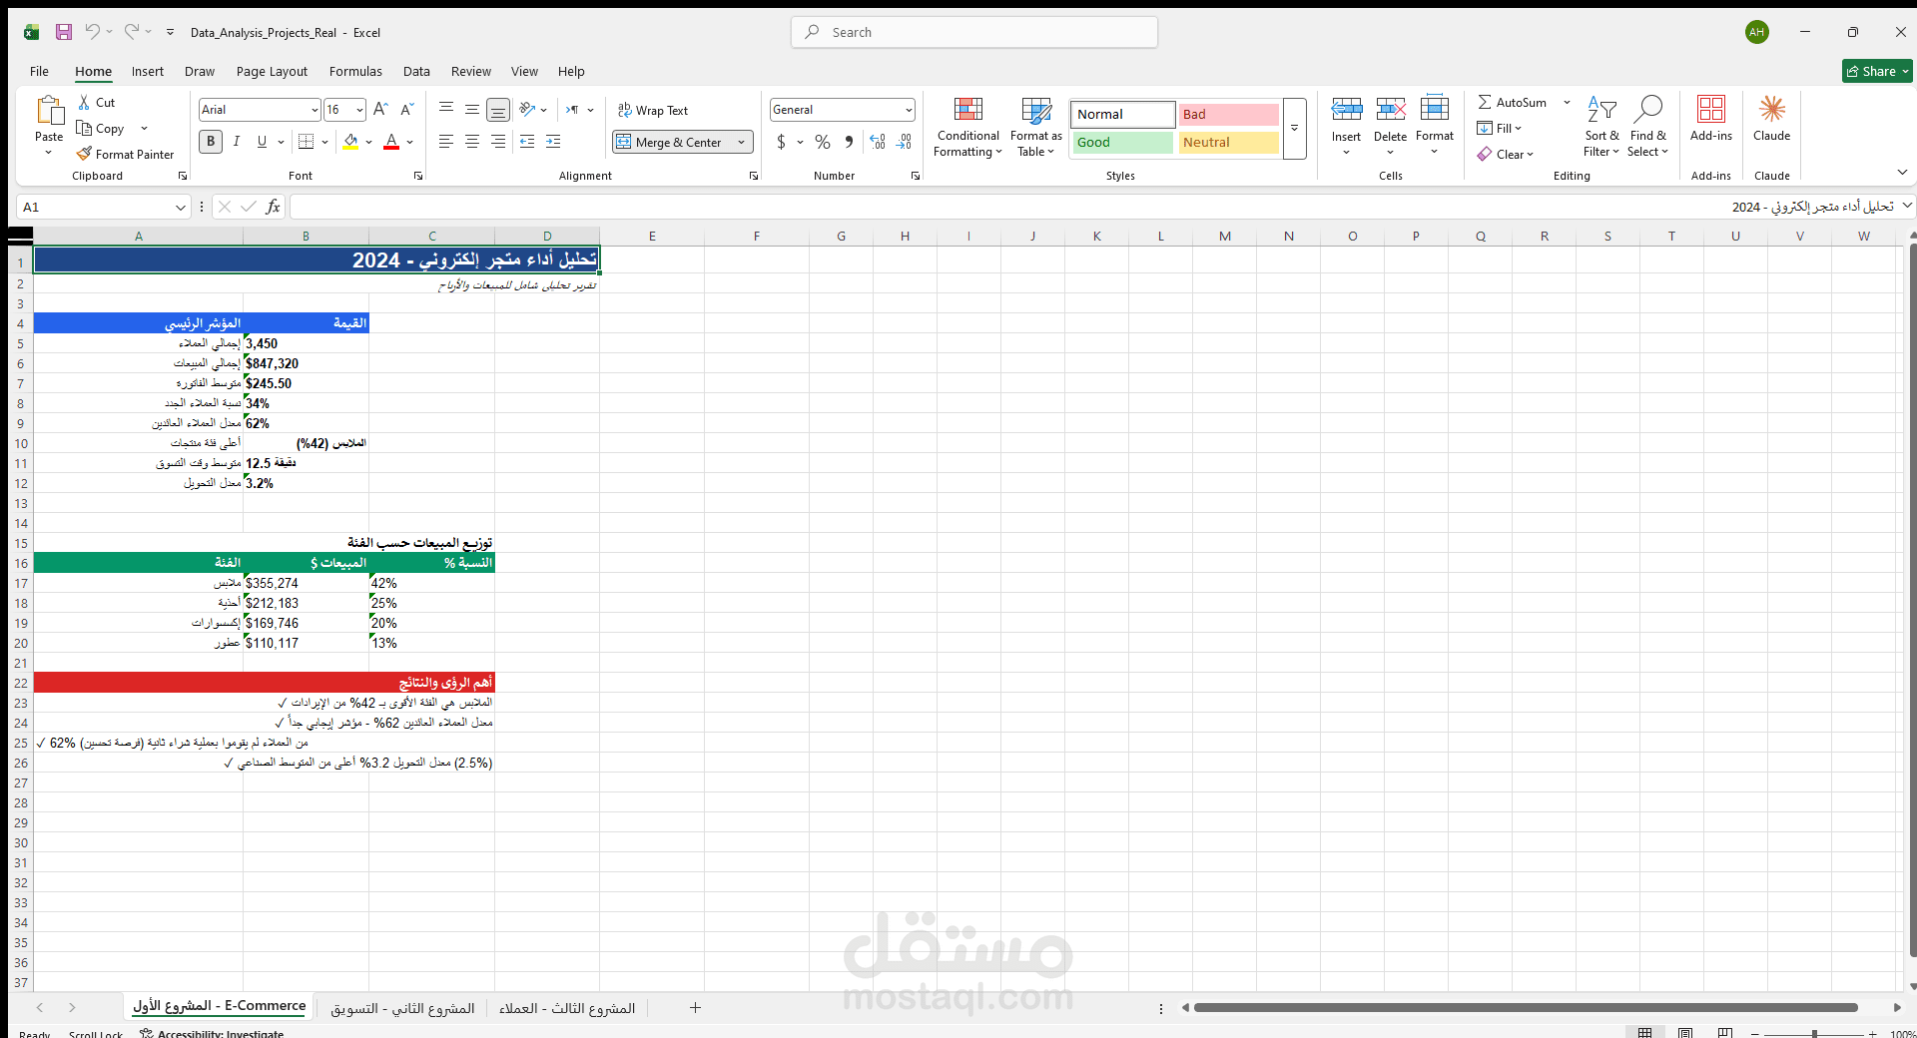Click the Insert Function fx icon

coord(273,207)
